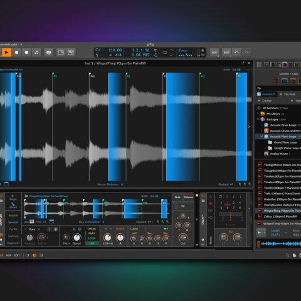The height and width of the screenshot is (301, 301).
Task: Click the speech bubble icon in the toolbar
Action: tap(49, 52)
